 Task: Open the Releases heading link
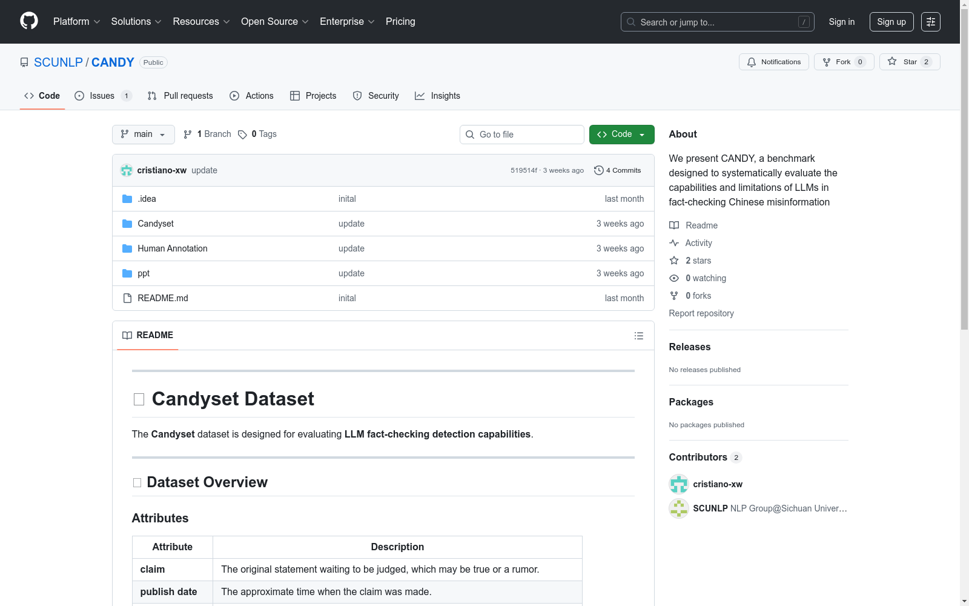click(690, 347)
